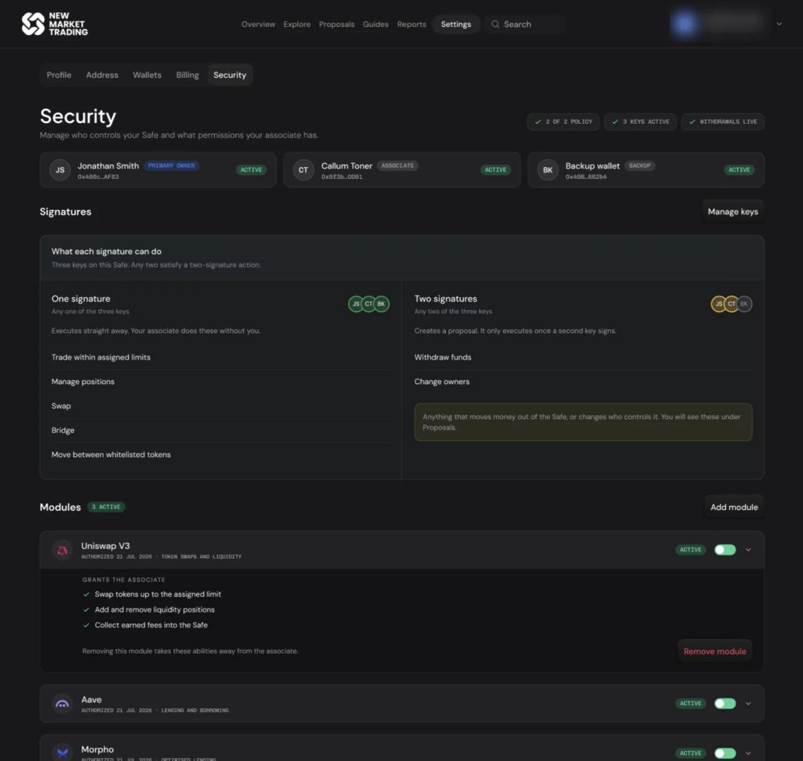Click checkmark beside Collect earned fees
Screen dimensions: 803x761
86,625
